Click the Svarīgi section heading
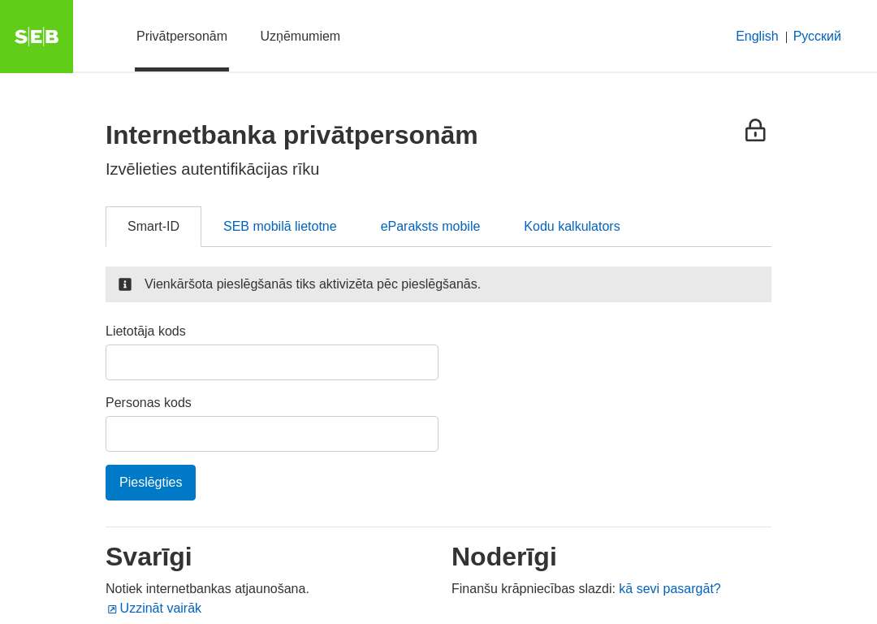 coord(149,557)
